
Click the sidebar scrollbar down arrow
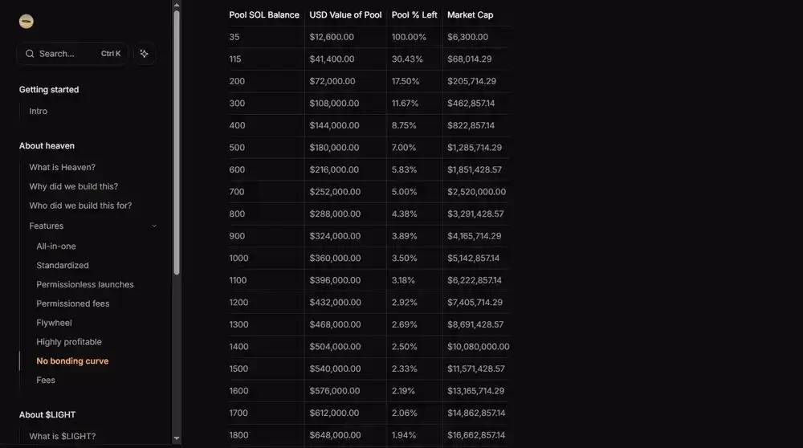[x=177, y=439]
